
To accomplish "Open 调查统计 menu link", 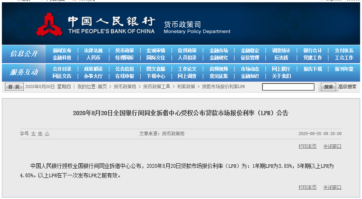I will (x=281, y=50).
